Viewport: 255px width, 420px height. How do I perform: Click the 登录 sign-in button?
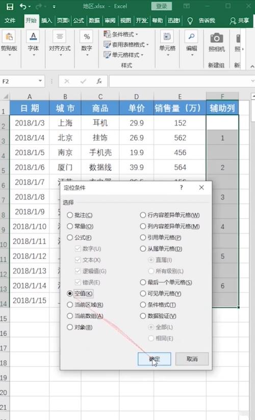click(161, 6)
